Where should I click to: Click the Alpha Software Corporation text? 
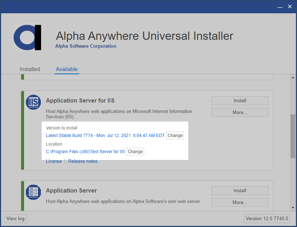[86, 46]
